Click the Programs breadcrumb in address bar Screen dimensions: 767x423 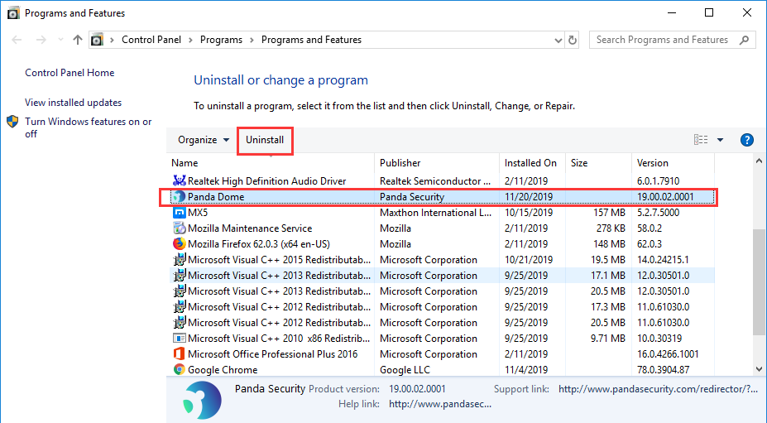click(x=221, y=40)
